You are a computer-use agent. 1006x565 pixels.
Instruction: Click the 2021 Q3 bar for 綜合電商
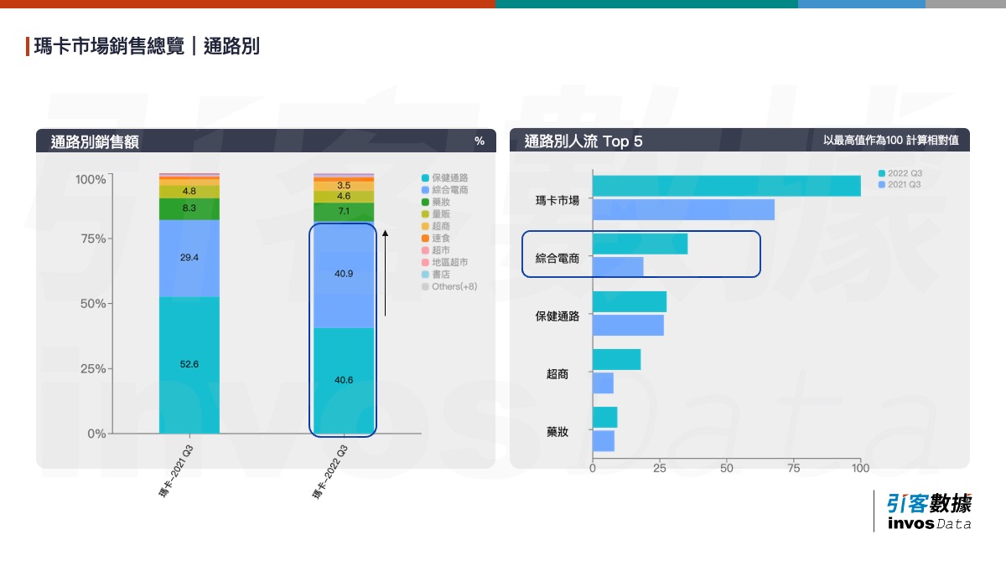coord(618,267)
